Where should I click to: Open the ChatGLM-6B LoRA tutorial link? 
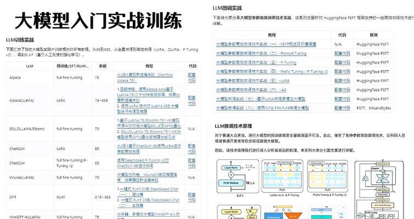click(149, 149)
